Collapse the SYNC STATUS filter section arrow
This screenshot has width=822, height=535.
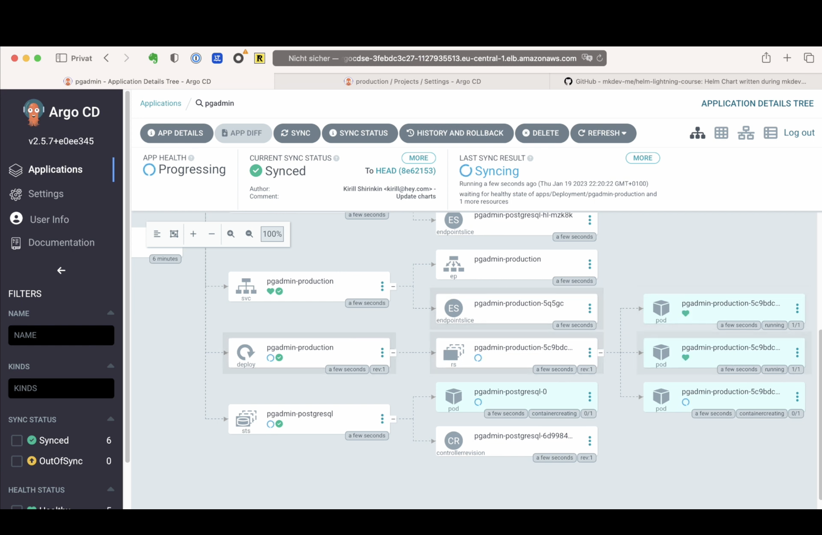[x=110, y=419]
